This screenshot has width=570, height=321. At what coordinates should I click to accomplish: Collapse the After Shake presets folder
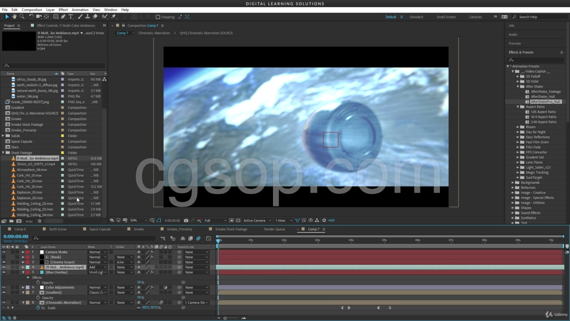518,86
